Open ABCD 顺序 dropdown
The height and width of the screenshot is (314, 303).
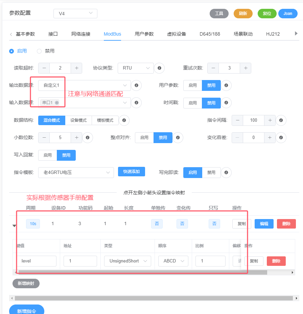tap(173, 261)
